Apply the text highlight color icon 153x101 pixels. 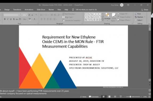tap(30, 19)
